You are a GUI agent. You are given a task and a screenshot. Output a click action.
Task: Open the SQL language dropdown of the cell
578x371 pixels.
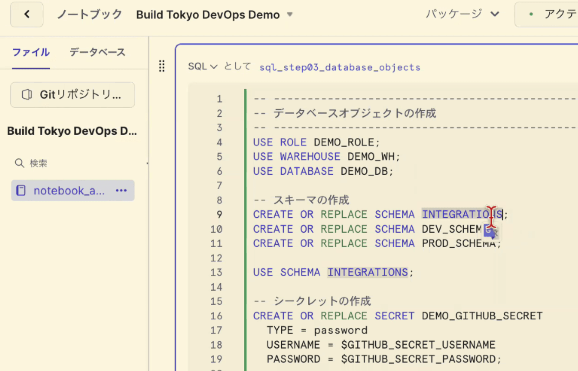[x=203, y=67]
